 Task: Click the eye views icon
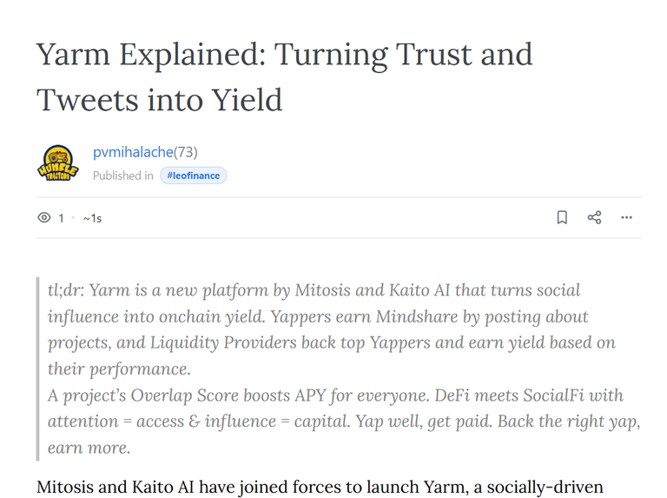click(43, 218)
